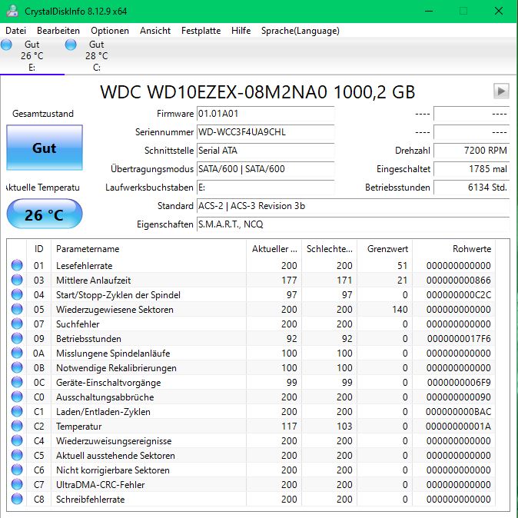Screen dimensions: 518x518
Task: Click the status orb in the Laden/Entladen-Zyklen row
Action: click(17, 411)
